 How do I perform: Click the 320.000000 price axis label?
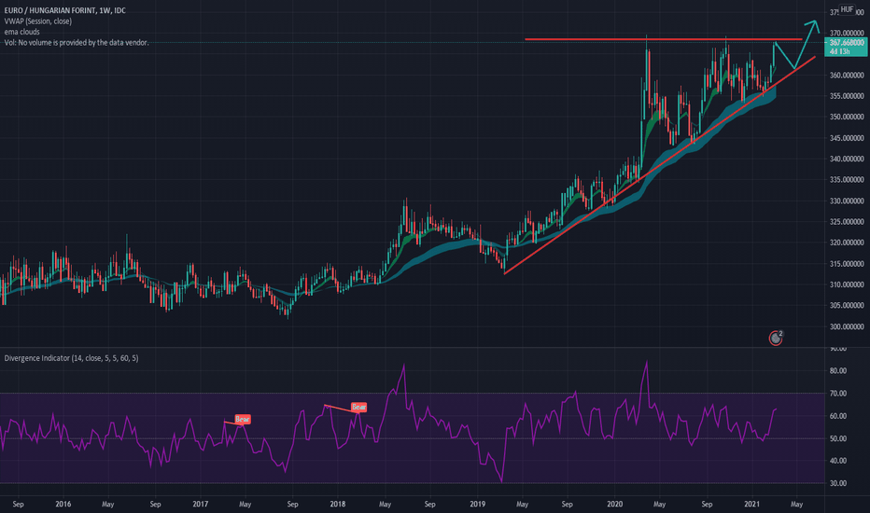point(847,243)
